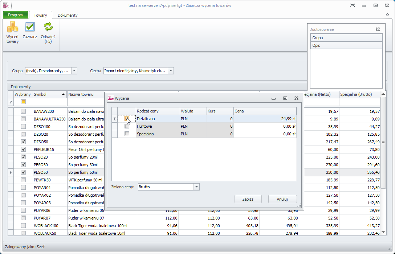Image resolution: width=395 pixels, height=254 pixels.
Task: Select the PEWTK50 row symbol
Action: pos(42,180)
